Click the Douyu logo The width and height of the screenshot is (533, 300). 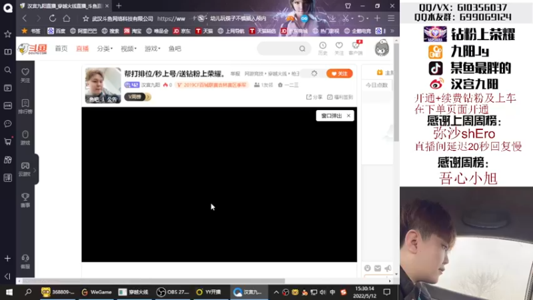[33, 49]
